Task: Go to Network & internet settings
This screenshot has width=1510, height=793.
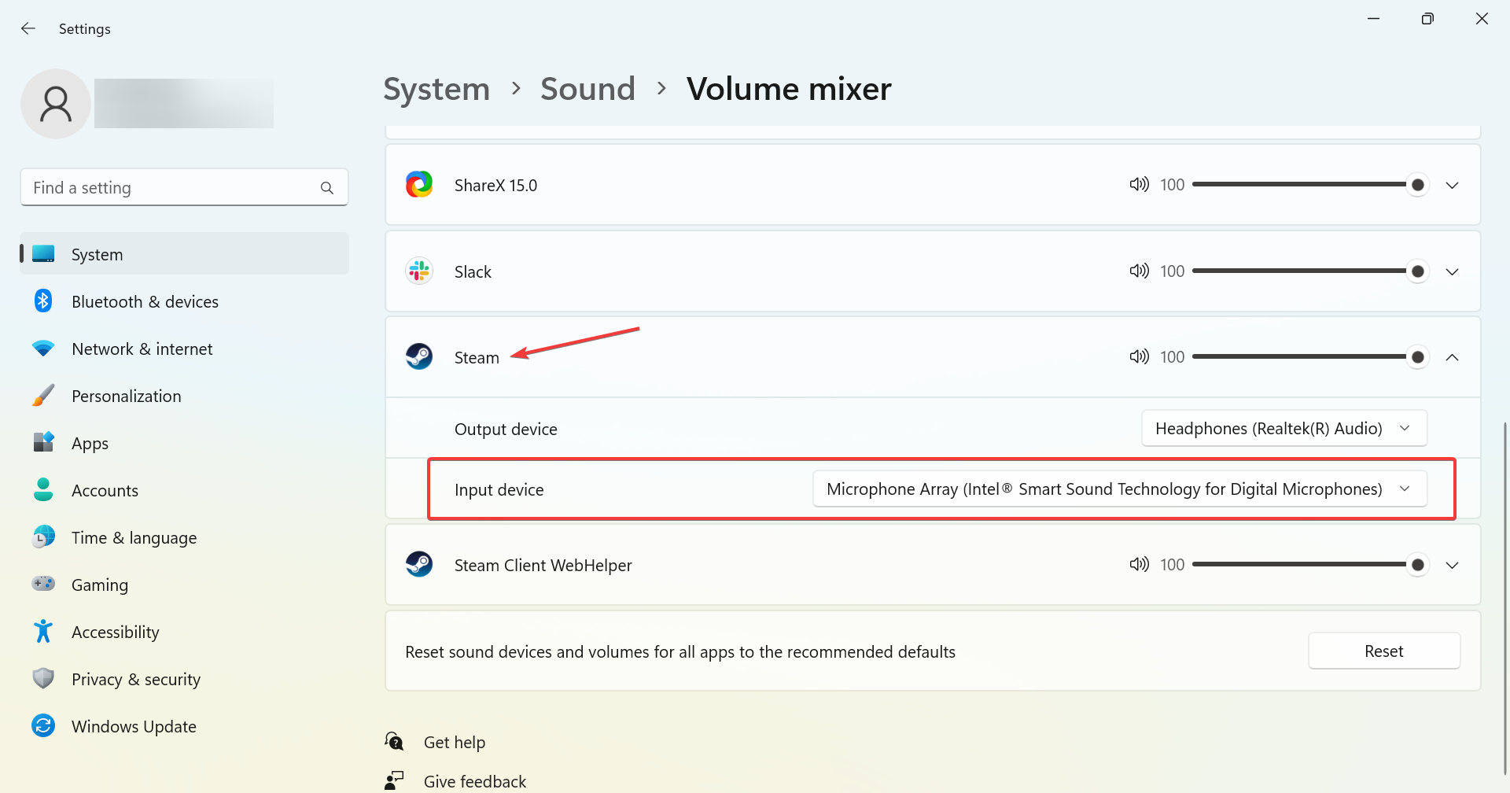Action: coord(184,349)
